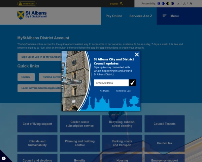202x162 pixels.
Task: Click the Email Address input field
Action: [x=111, y=83]
